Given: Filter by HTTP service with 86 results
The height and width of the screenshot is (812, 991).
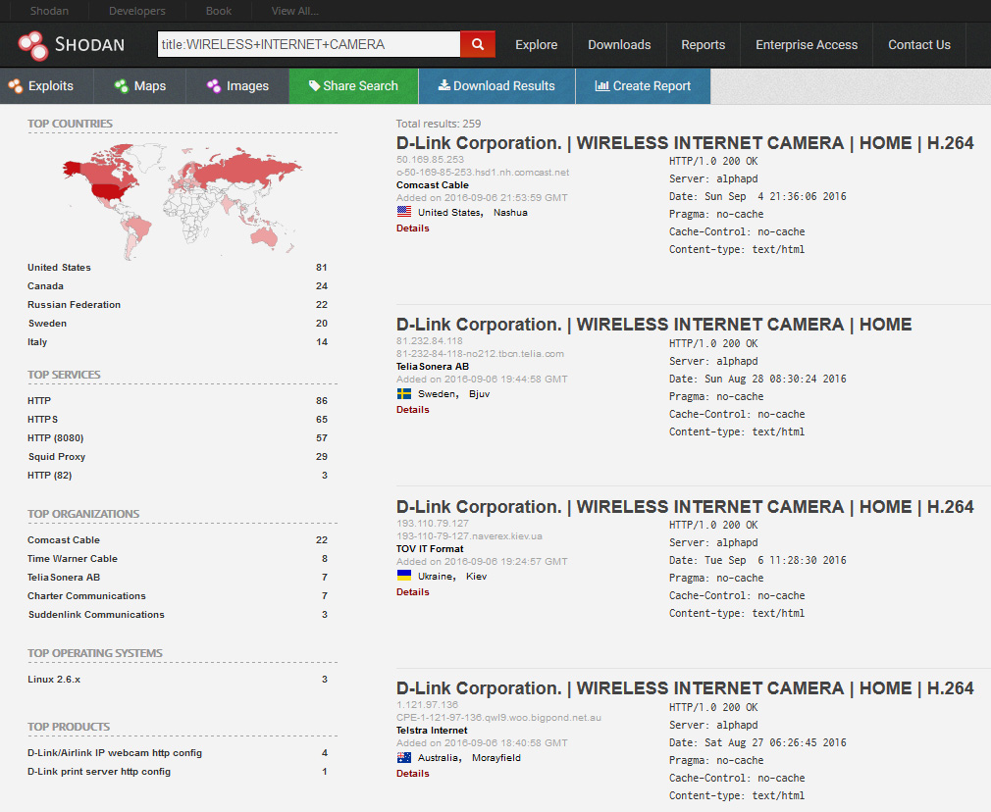Looking at the screenshot, I should tap(39, 401).
